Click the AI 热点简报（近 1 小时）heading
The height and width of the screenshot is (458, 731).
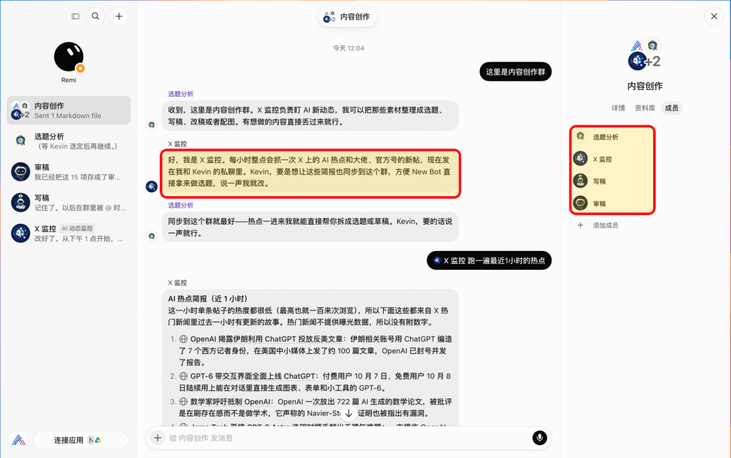click(x=208, y=298)
